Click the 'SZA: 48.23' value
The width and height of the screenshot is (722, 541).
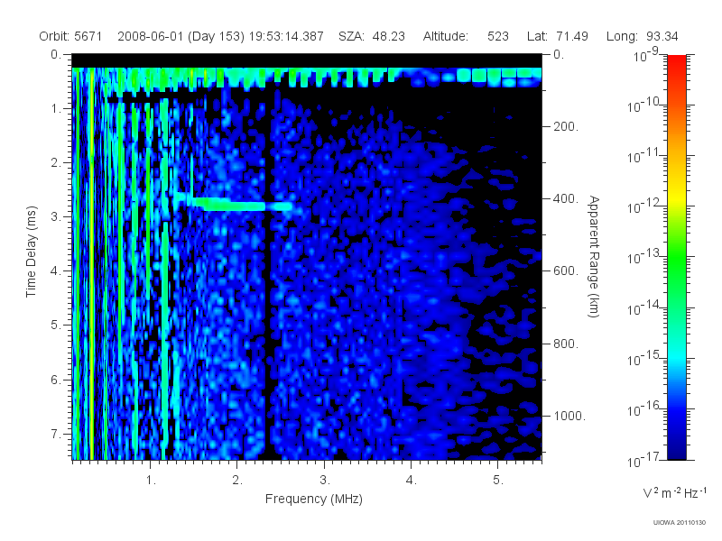click(x=372, y=36)
